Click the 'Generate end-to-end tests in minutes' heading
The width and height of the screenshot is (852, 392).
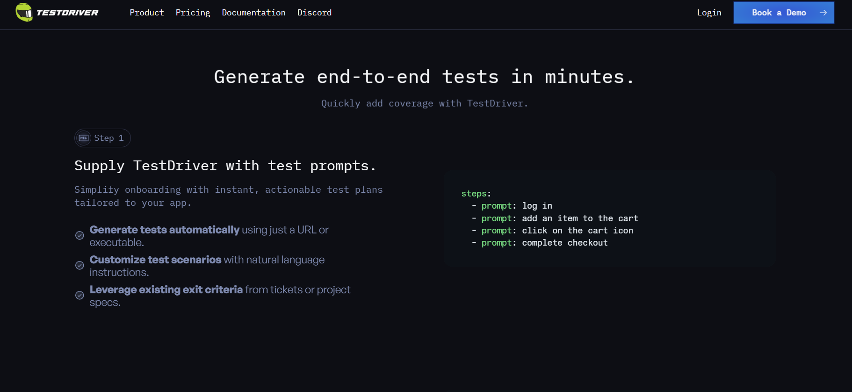pos(424,77)
